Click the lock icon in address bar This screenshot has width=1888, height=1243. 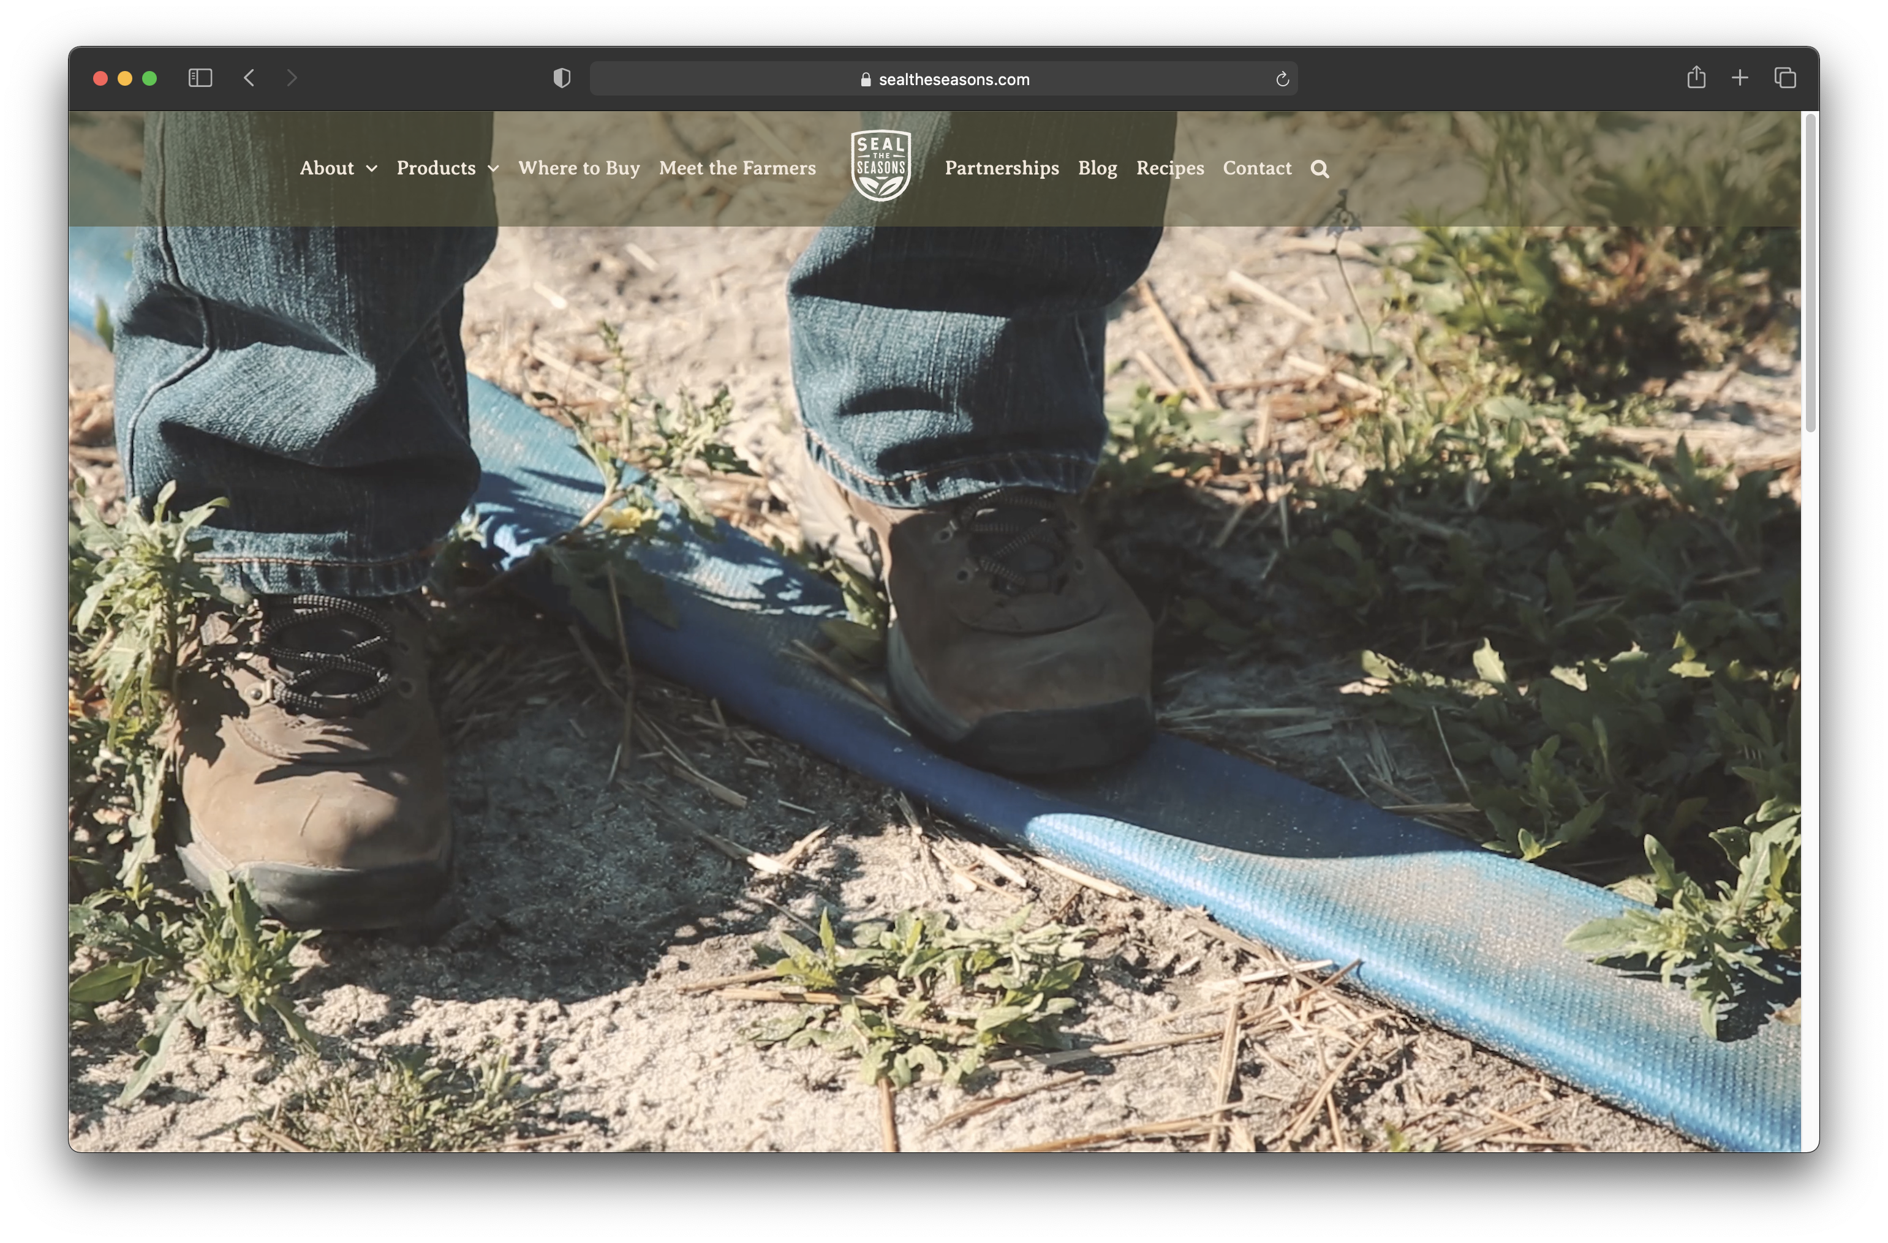pyautogui.click(x=866, y=79)
